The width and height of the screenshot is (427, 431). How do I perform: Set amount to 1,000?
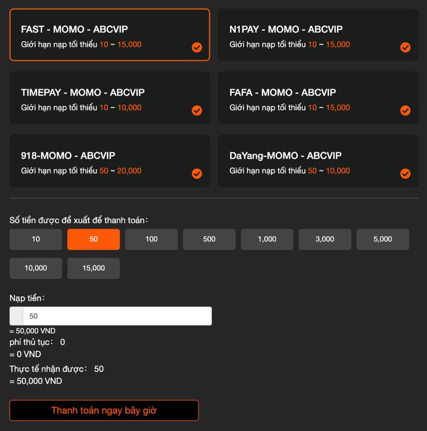click(x=267, y=239)
